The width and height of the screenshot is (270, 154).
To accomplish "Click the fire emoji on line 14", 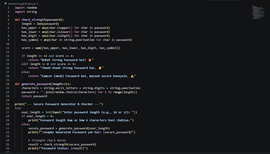I will click(x=90, y=60).
